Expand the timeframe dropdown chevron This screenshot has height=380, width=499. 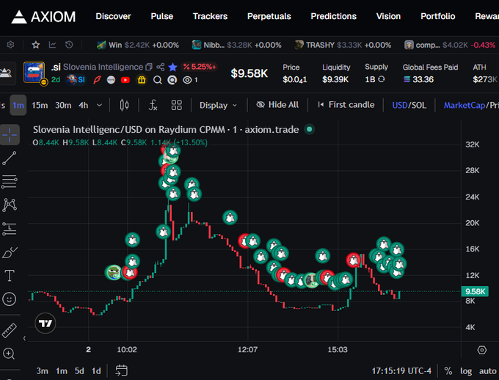pyautogui.click(x=99, y=105)
